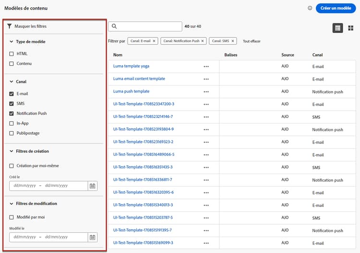Open more actions for UI-Test-Template-1708515169099-3
Screen dimensions: 360x253
pyautogui.click(x=206, y=243)
